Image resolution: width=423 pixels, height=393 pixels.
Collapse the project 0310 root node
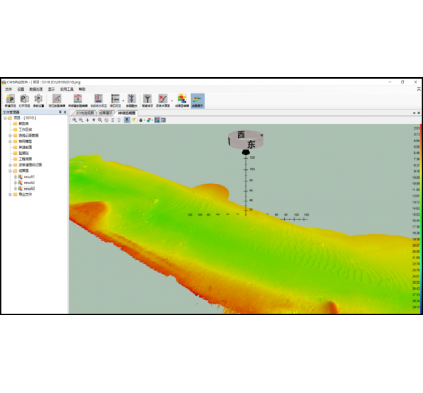click(x=4, y=118)
